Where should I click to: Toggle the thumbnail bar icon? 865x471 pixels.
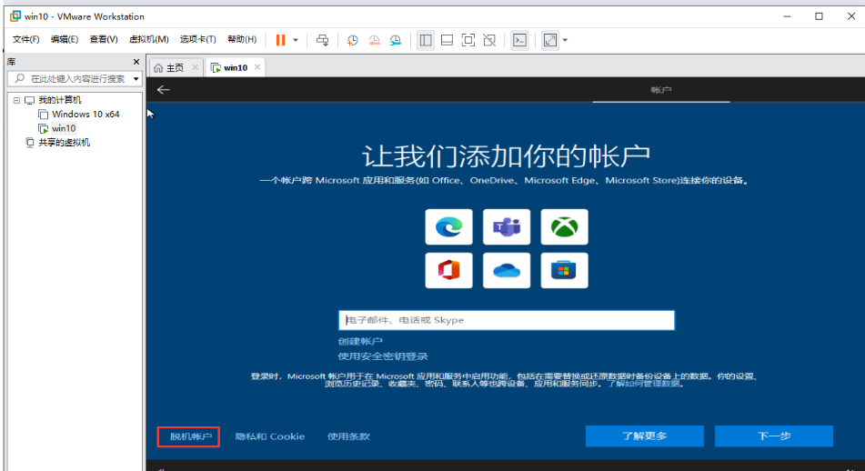[447, 40]
